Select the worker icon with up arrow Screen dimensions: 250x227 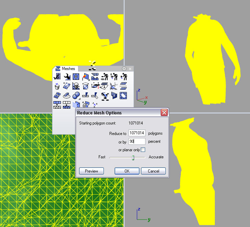point(114,76)
